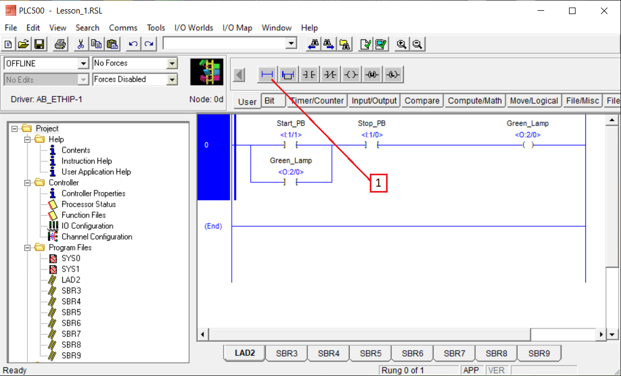Click the Undo arrow icon
Viewport: 621px width, 376px height.
(133, 44)
